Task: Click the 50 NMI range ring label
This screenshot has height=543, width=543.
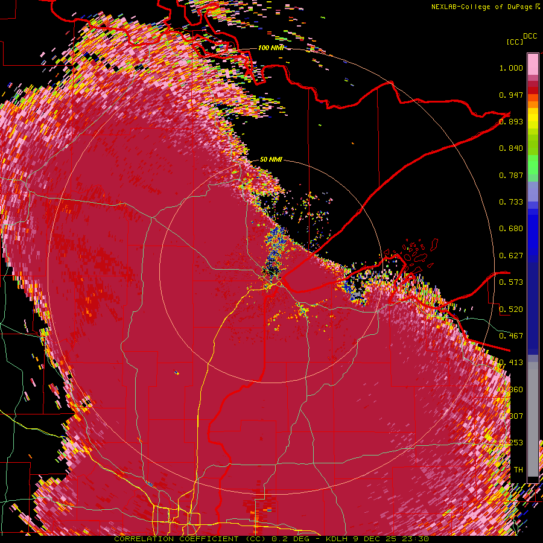Action: pyautogui.click(x=271, y=159)
